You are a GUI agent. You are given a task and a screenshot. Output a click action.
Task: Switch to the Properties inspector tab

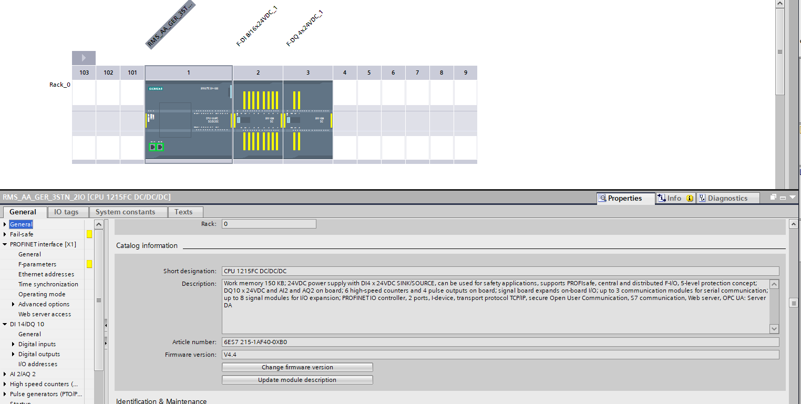[626, 198]
